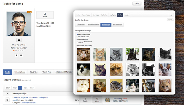Viewport: 184px width, 105px height.
Task: Click the Choose File upload button
Action: (80, 42)
